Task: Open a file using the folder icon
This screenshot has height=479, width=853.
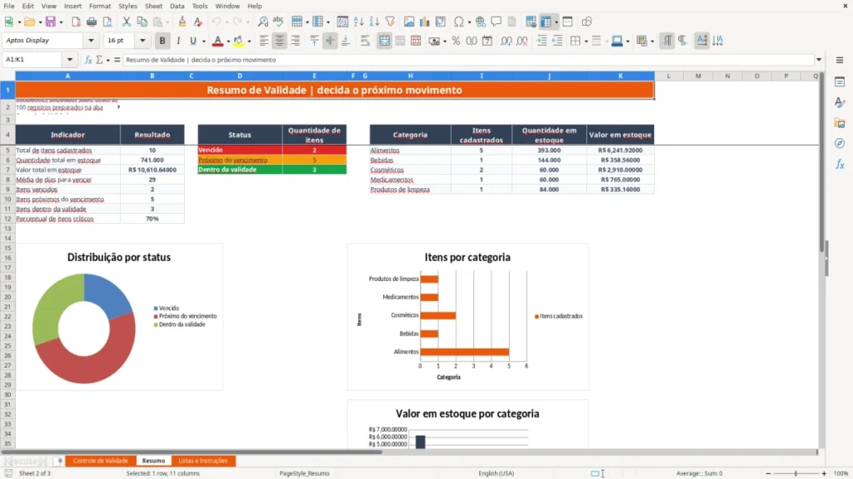Action: coord(29,22)
